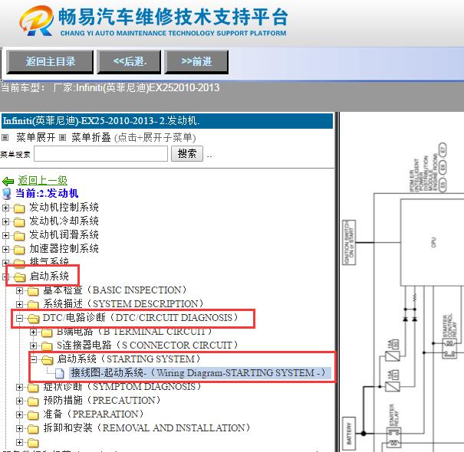The image size is (464, 452).
Task: Click folder icon of 拆卸和安装
Action: (33, 429)
